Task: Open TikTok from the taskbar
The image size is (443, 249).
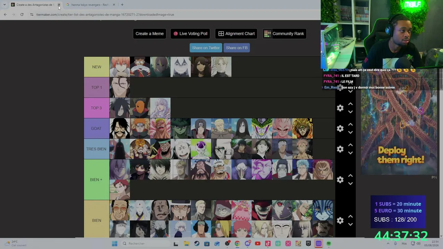Action: tap(268, 243)
